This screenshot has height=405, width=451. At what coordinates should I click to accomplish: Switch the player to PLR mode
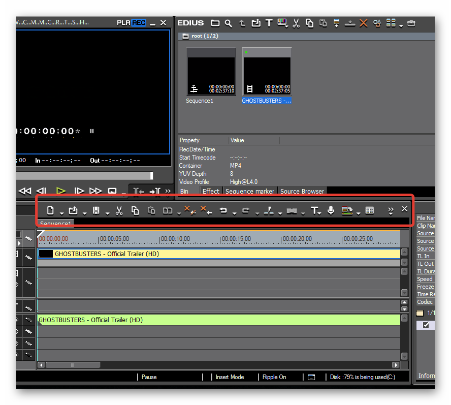(123, 23)
